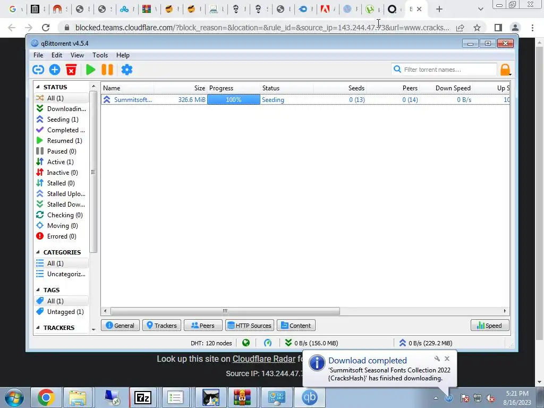
Task: Click the red Remove torrent trash icon
Action: pyautogui.click(x=71, y=70)
